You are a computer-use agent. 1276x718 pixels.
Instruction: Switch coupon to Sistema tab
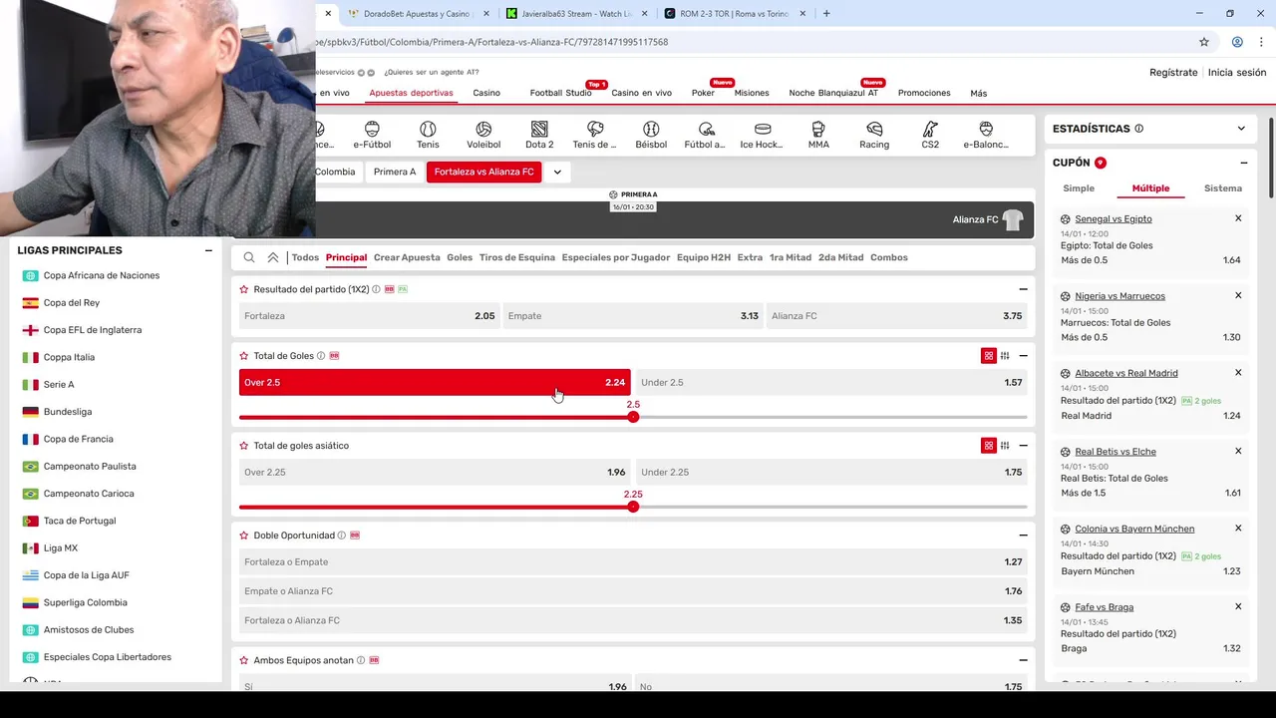pos(1223,188)
